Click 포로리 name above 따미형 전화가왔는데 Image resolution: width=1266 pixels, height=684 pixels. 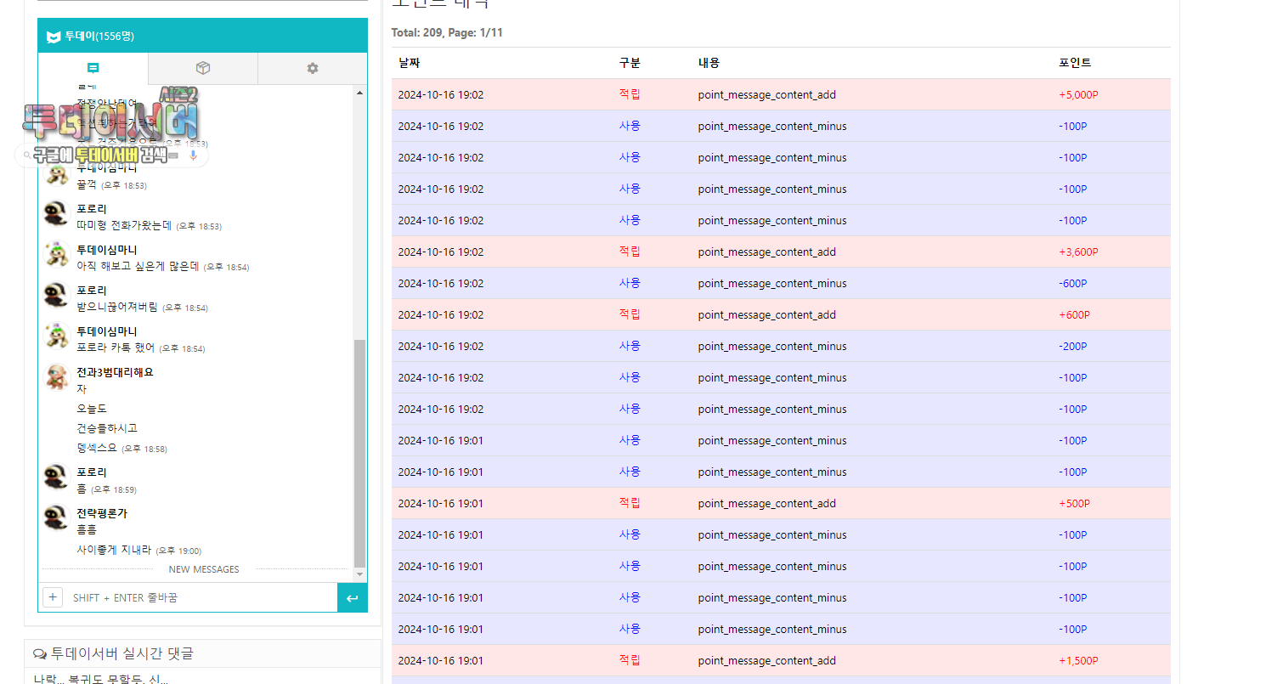(x=92, y=209)
